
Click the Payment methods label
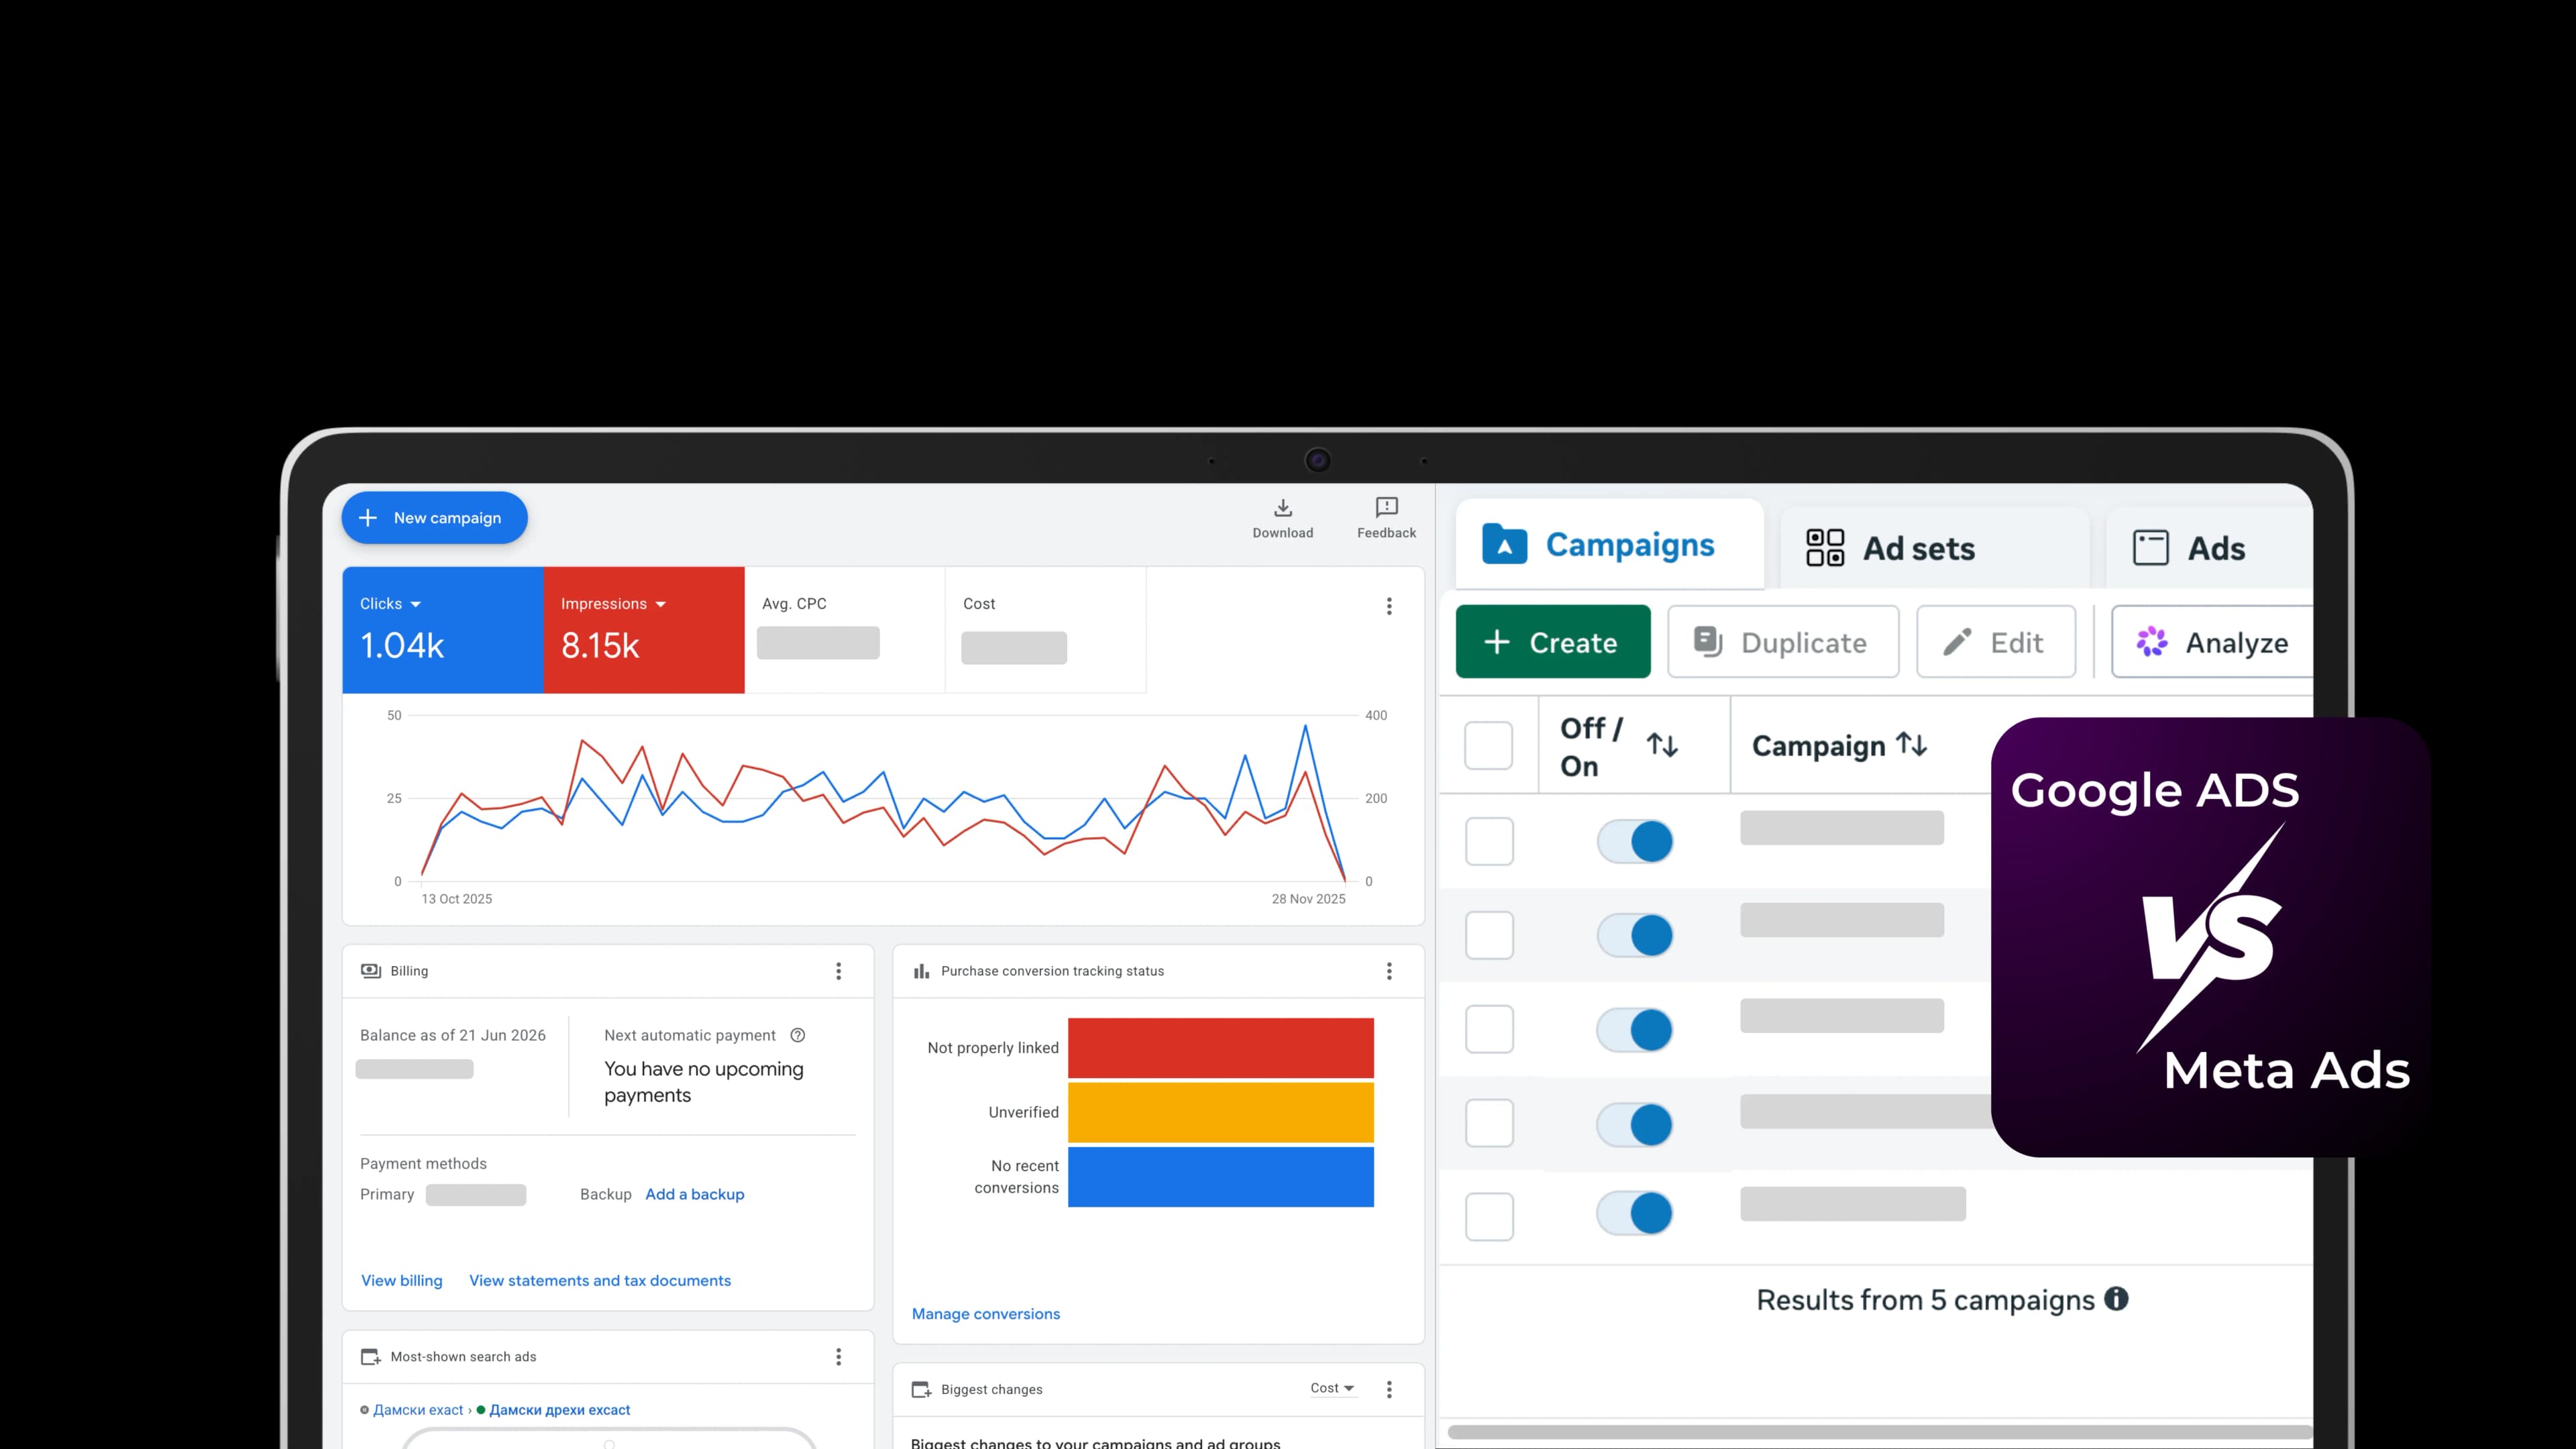pos(423,1163)
